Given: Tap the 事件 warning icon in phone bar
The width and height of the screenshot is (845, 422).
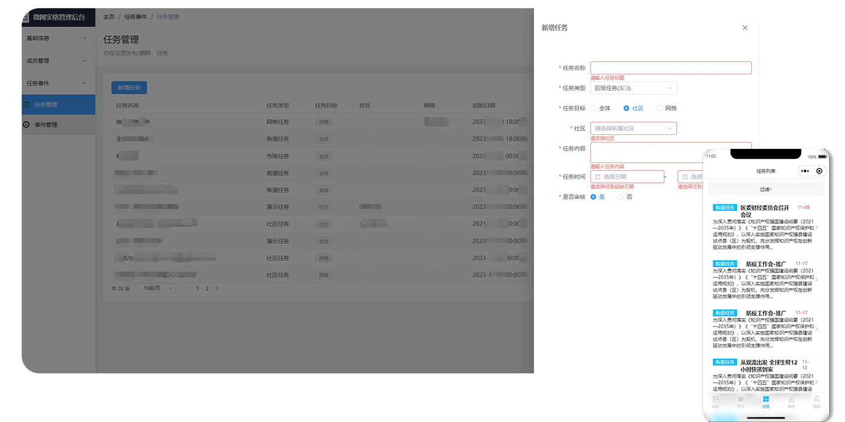Looking at the screenshot, I should click(x=791, y=399).
